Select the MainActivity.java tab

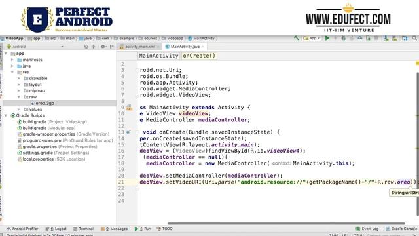(185, 47)
